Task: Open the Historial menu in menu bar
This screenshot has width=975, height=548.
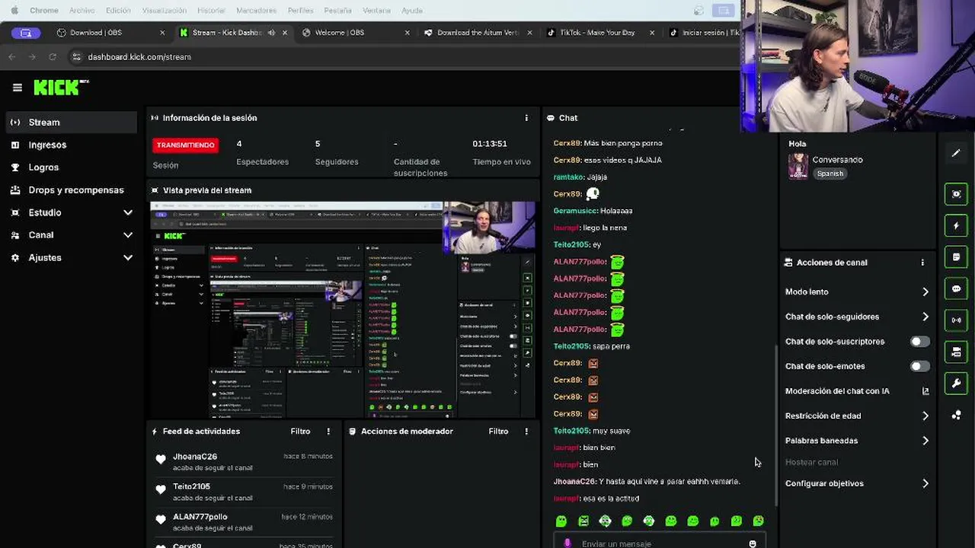Action: pyautogui.click(x=211, y=11)
